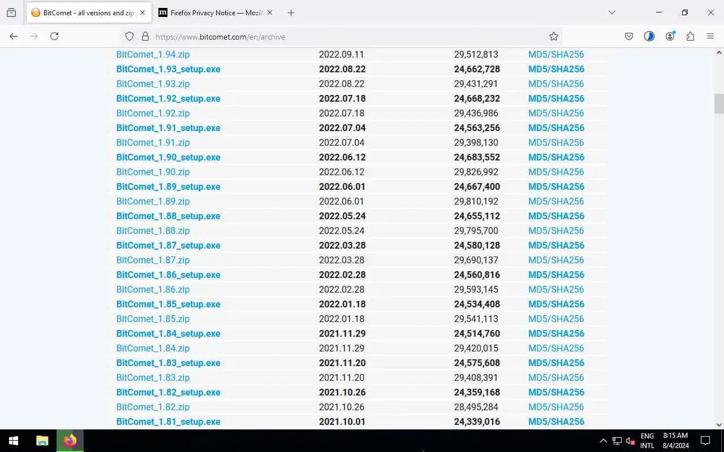
Task: Open File Explorer from taskbar
Action: [x=42, y=441]
